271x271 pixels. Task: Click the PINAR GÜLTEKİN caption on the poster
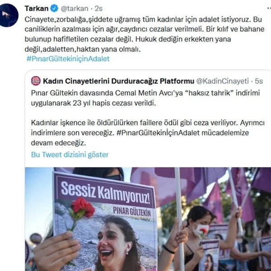132,212
